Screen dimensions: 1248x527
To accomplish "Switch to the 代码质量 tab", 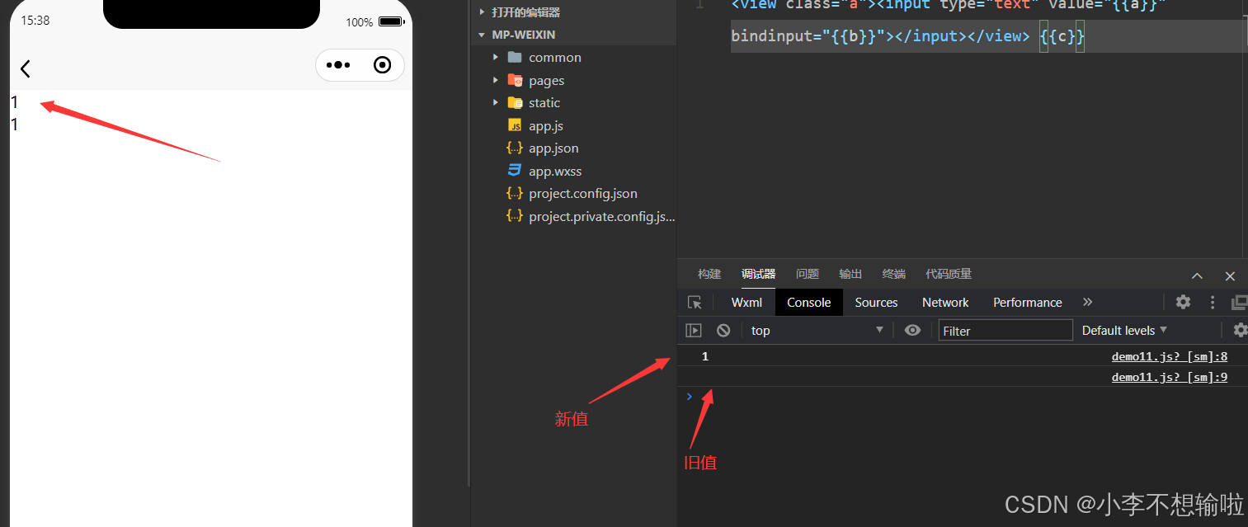I will (949, 274).
